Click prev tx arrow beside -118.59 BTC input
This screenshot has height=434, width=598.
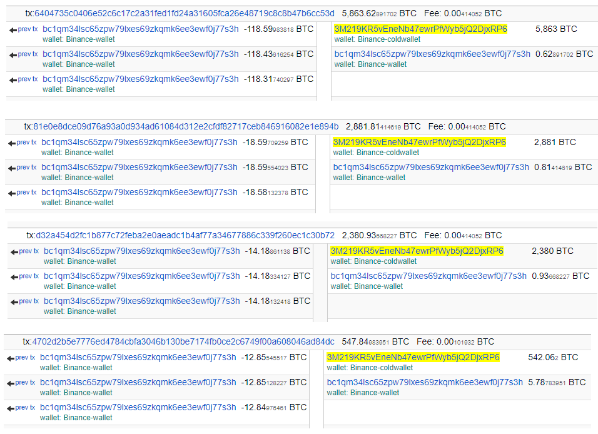23,29
